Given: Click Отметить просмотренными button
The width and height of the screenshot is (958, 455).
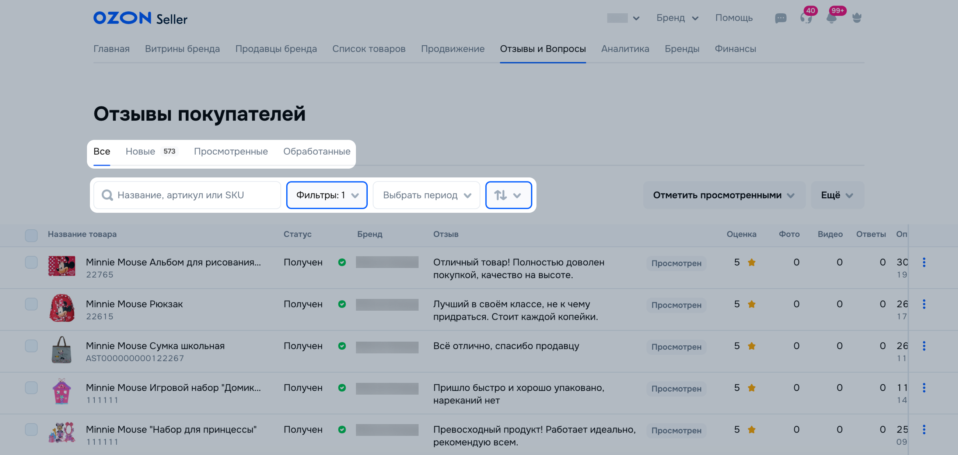Looking at the screenshot, I should pos(723,195).
